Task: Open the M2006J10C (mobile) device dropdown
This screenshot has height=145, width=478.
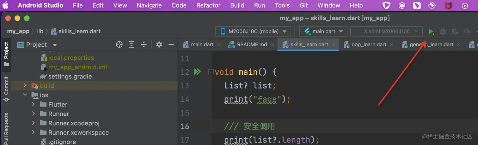Action: [x=253, y=31]
